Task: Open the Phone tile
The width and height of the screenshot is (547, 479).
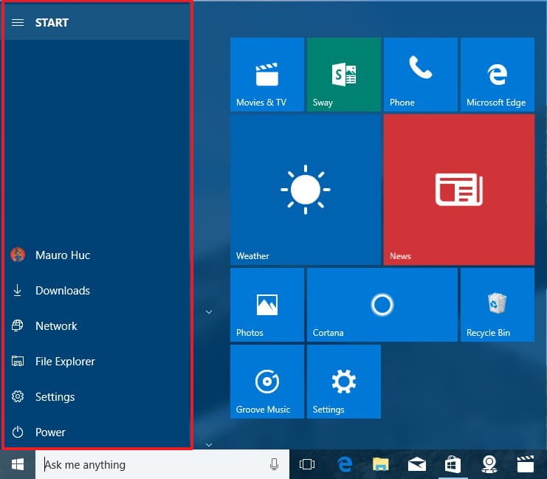Action: (421, 75)
